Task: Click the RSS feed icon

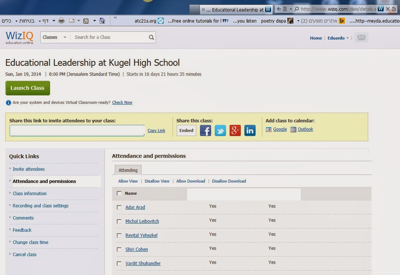Action: pos(86,21)
